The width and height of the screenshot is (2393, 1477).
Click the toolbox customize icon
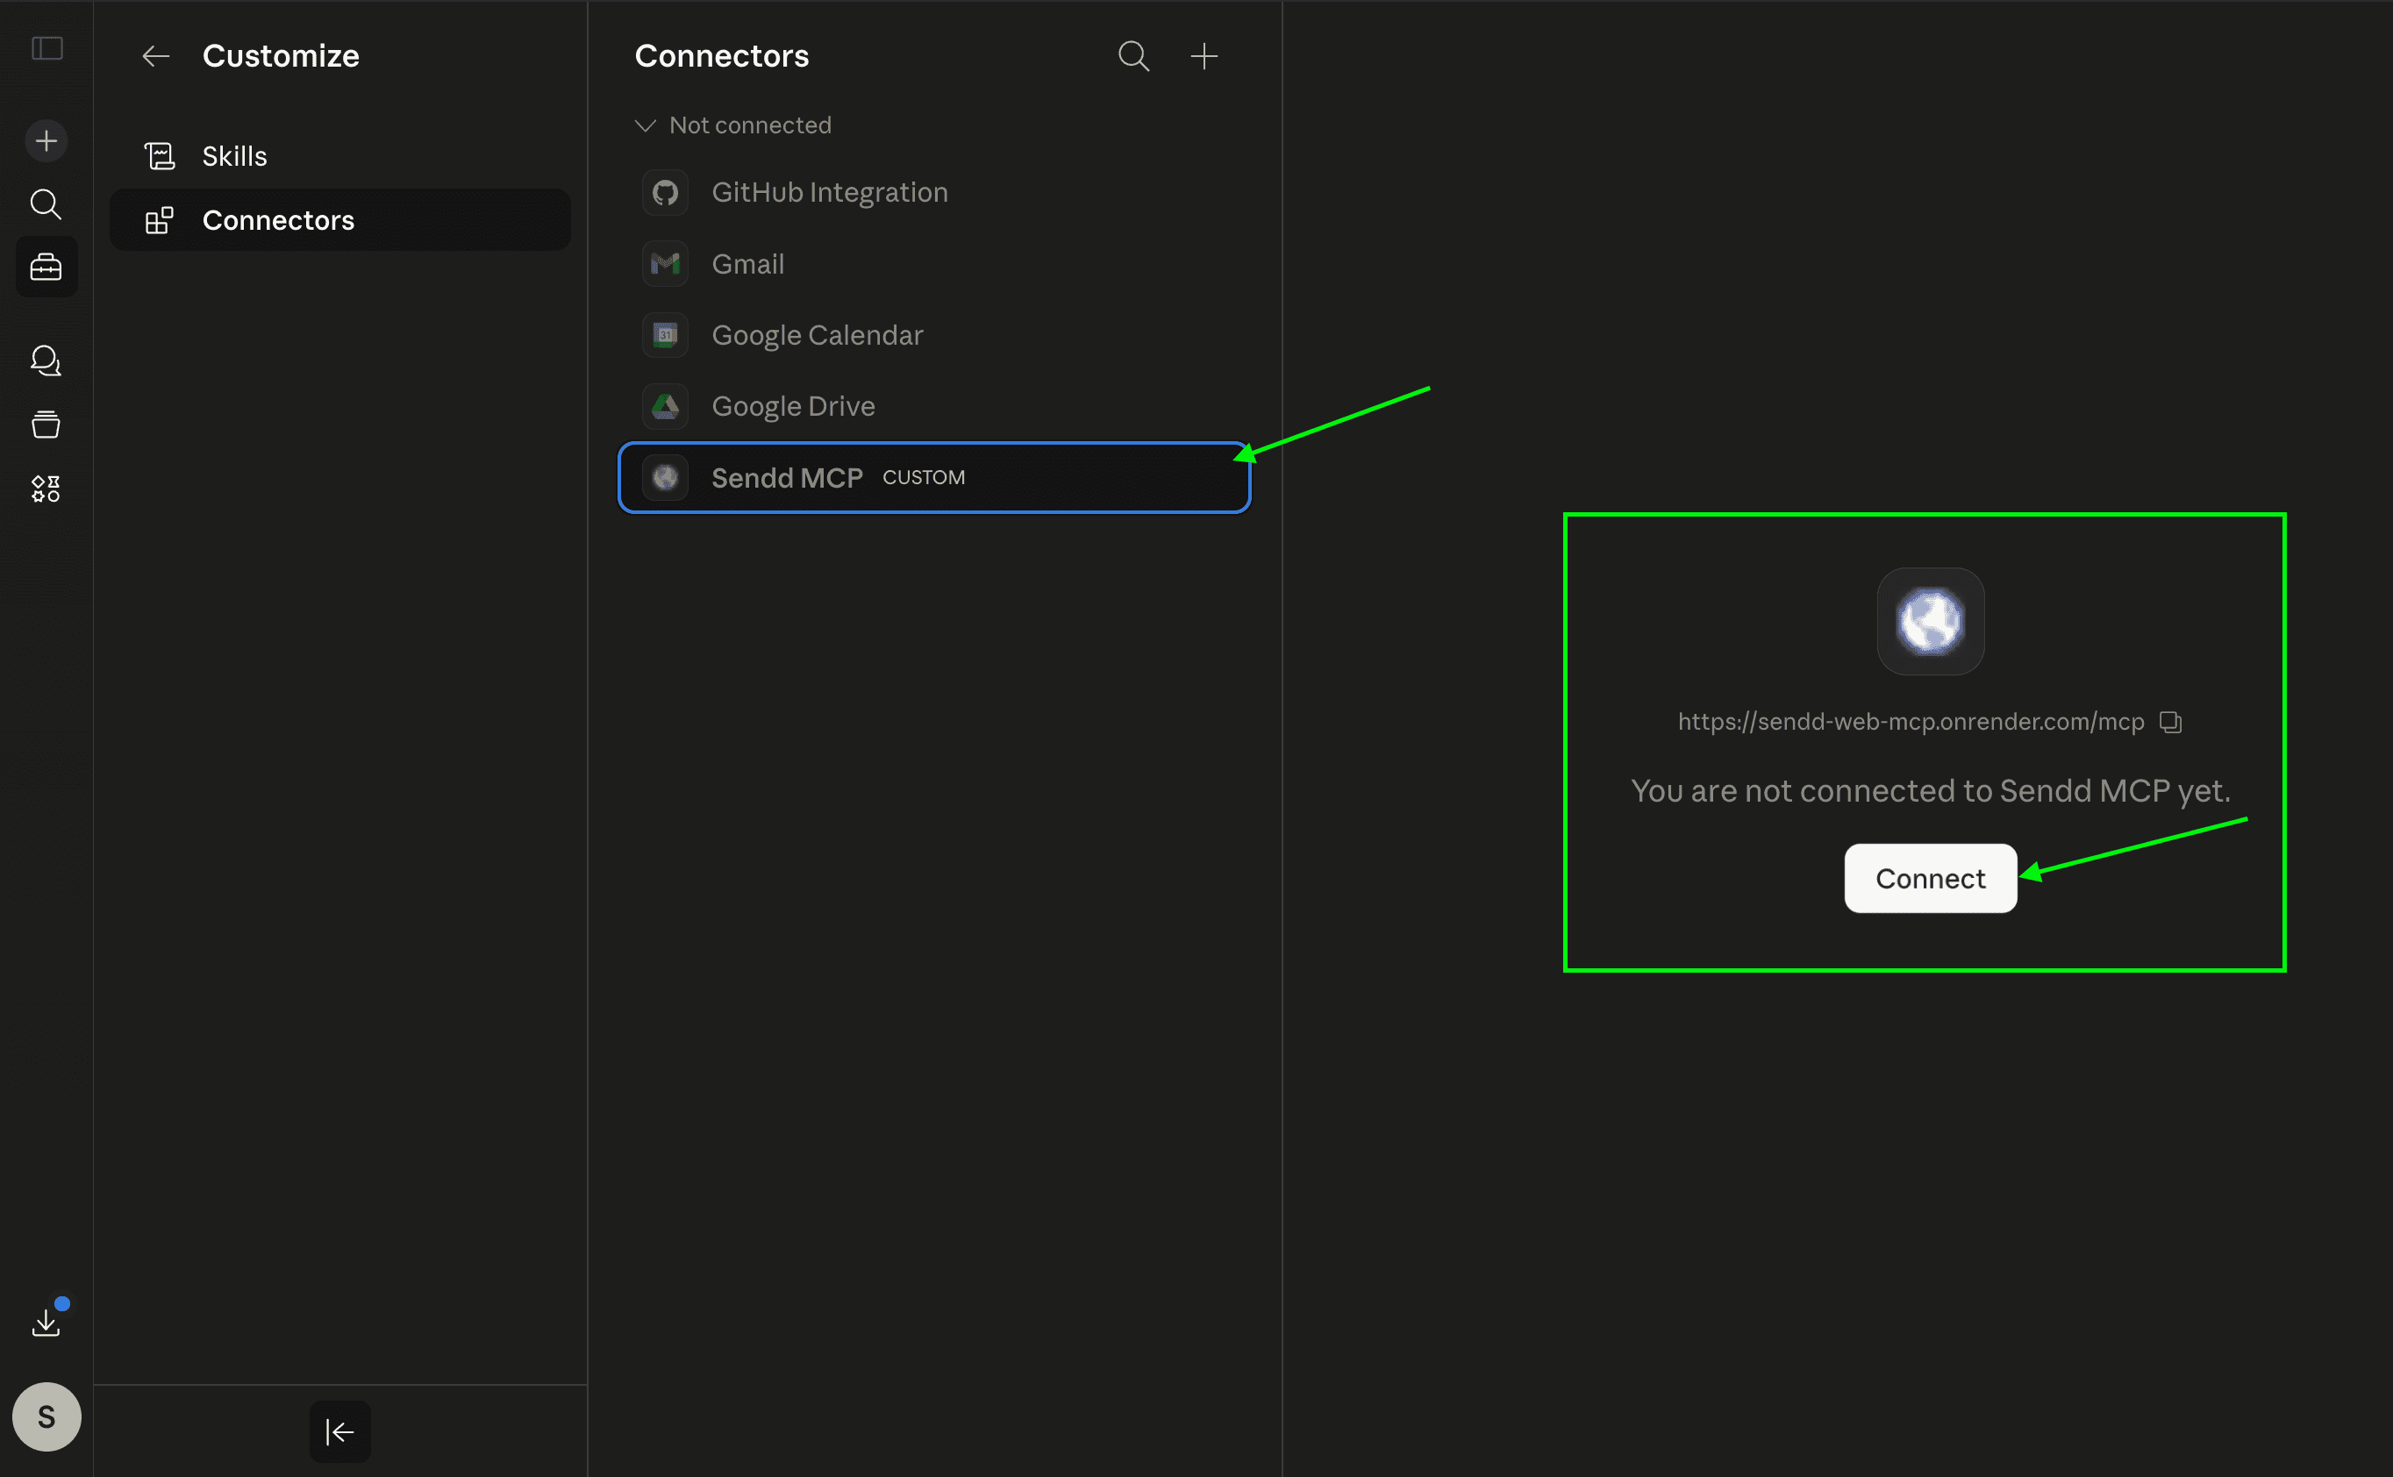point(46,267)
